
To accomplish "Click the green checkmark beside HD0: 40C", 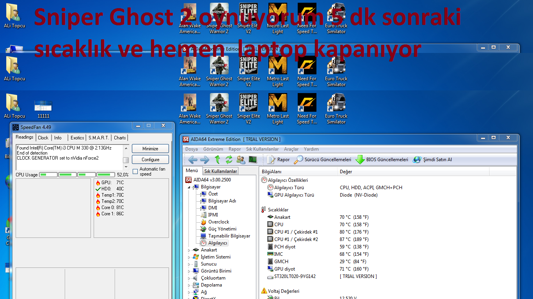I will click(x=98, y=189).
